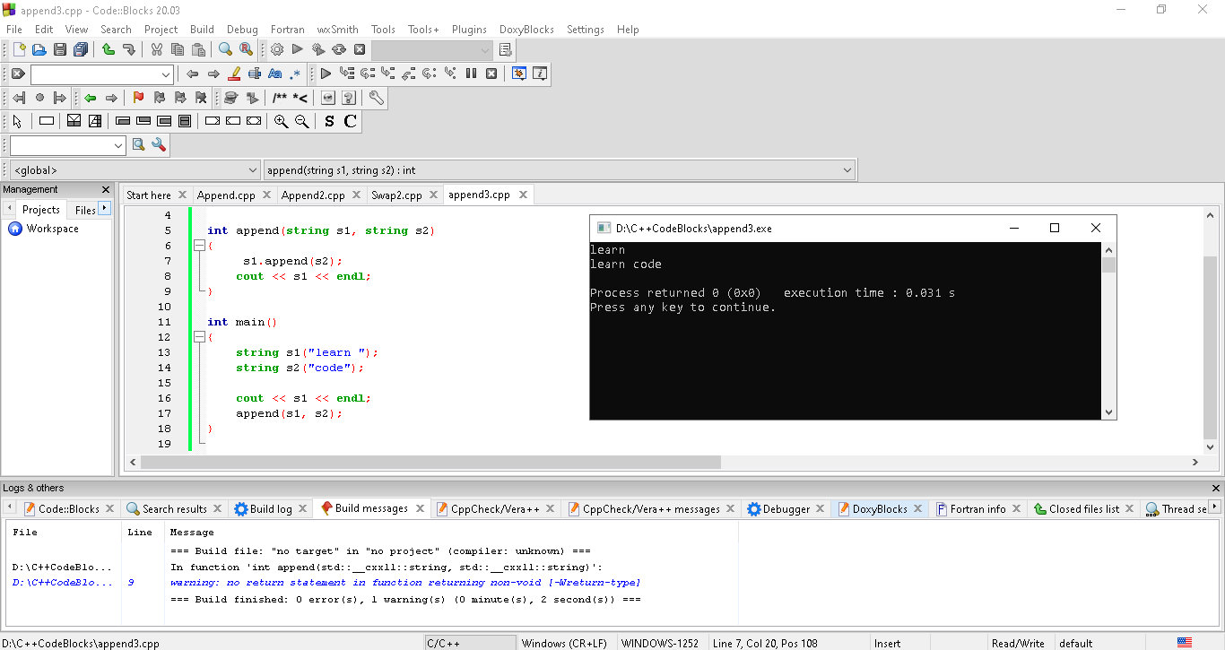Open Find with the magnifier toolbar icon
The height and width of the screenshot is (650, 1225).
click(223, 49)
